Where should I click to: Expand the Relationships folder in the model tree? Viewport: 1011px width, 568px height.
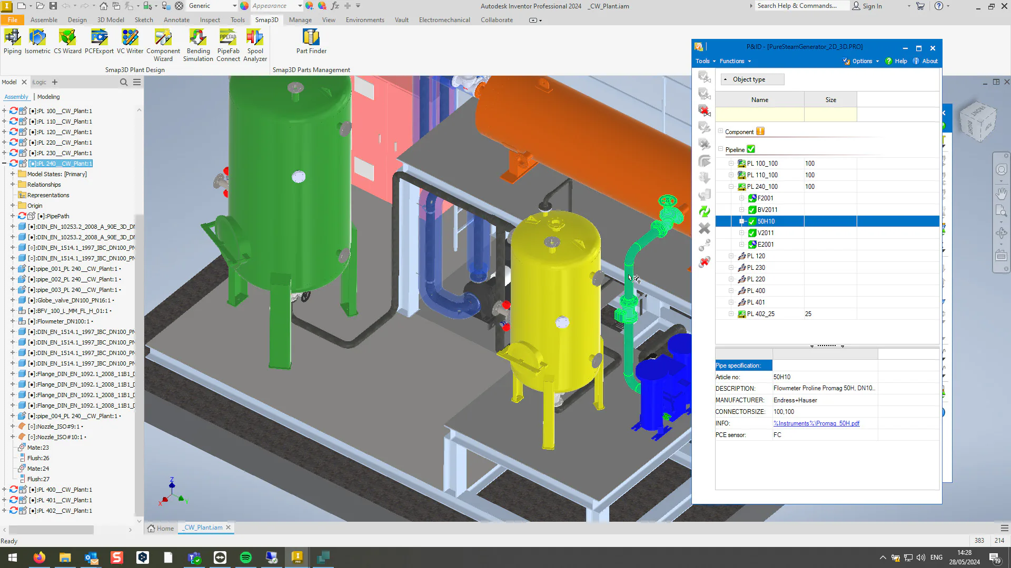tap(13, 185)
